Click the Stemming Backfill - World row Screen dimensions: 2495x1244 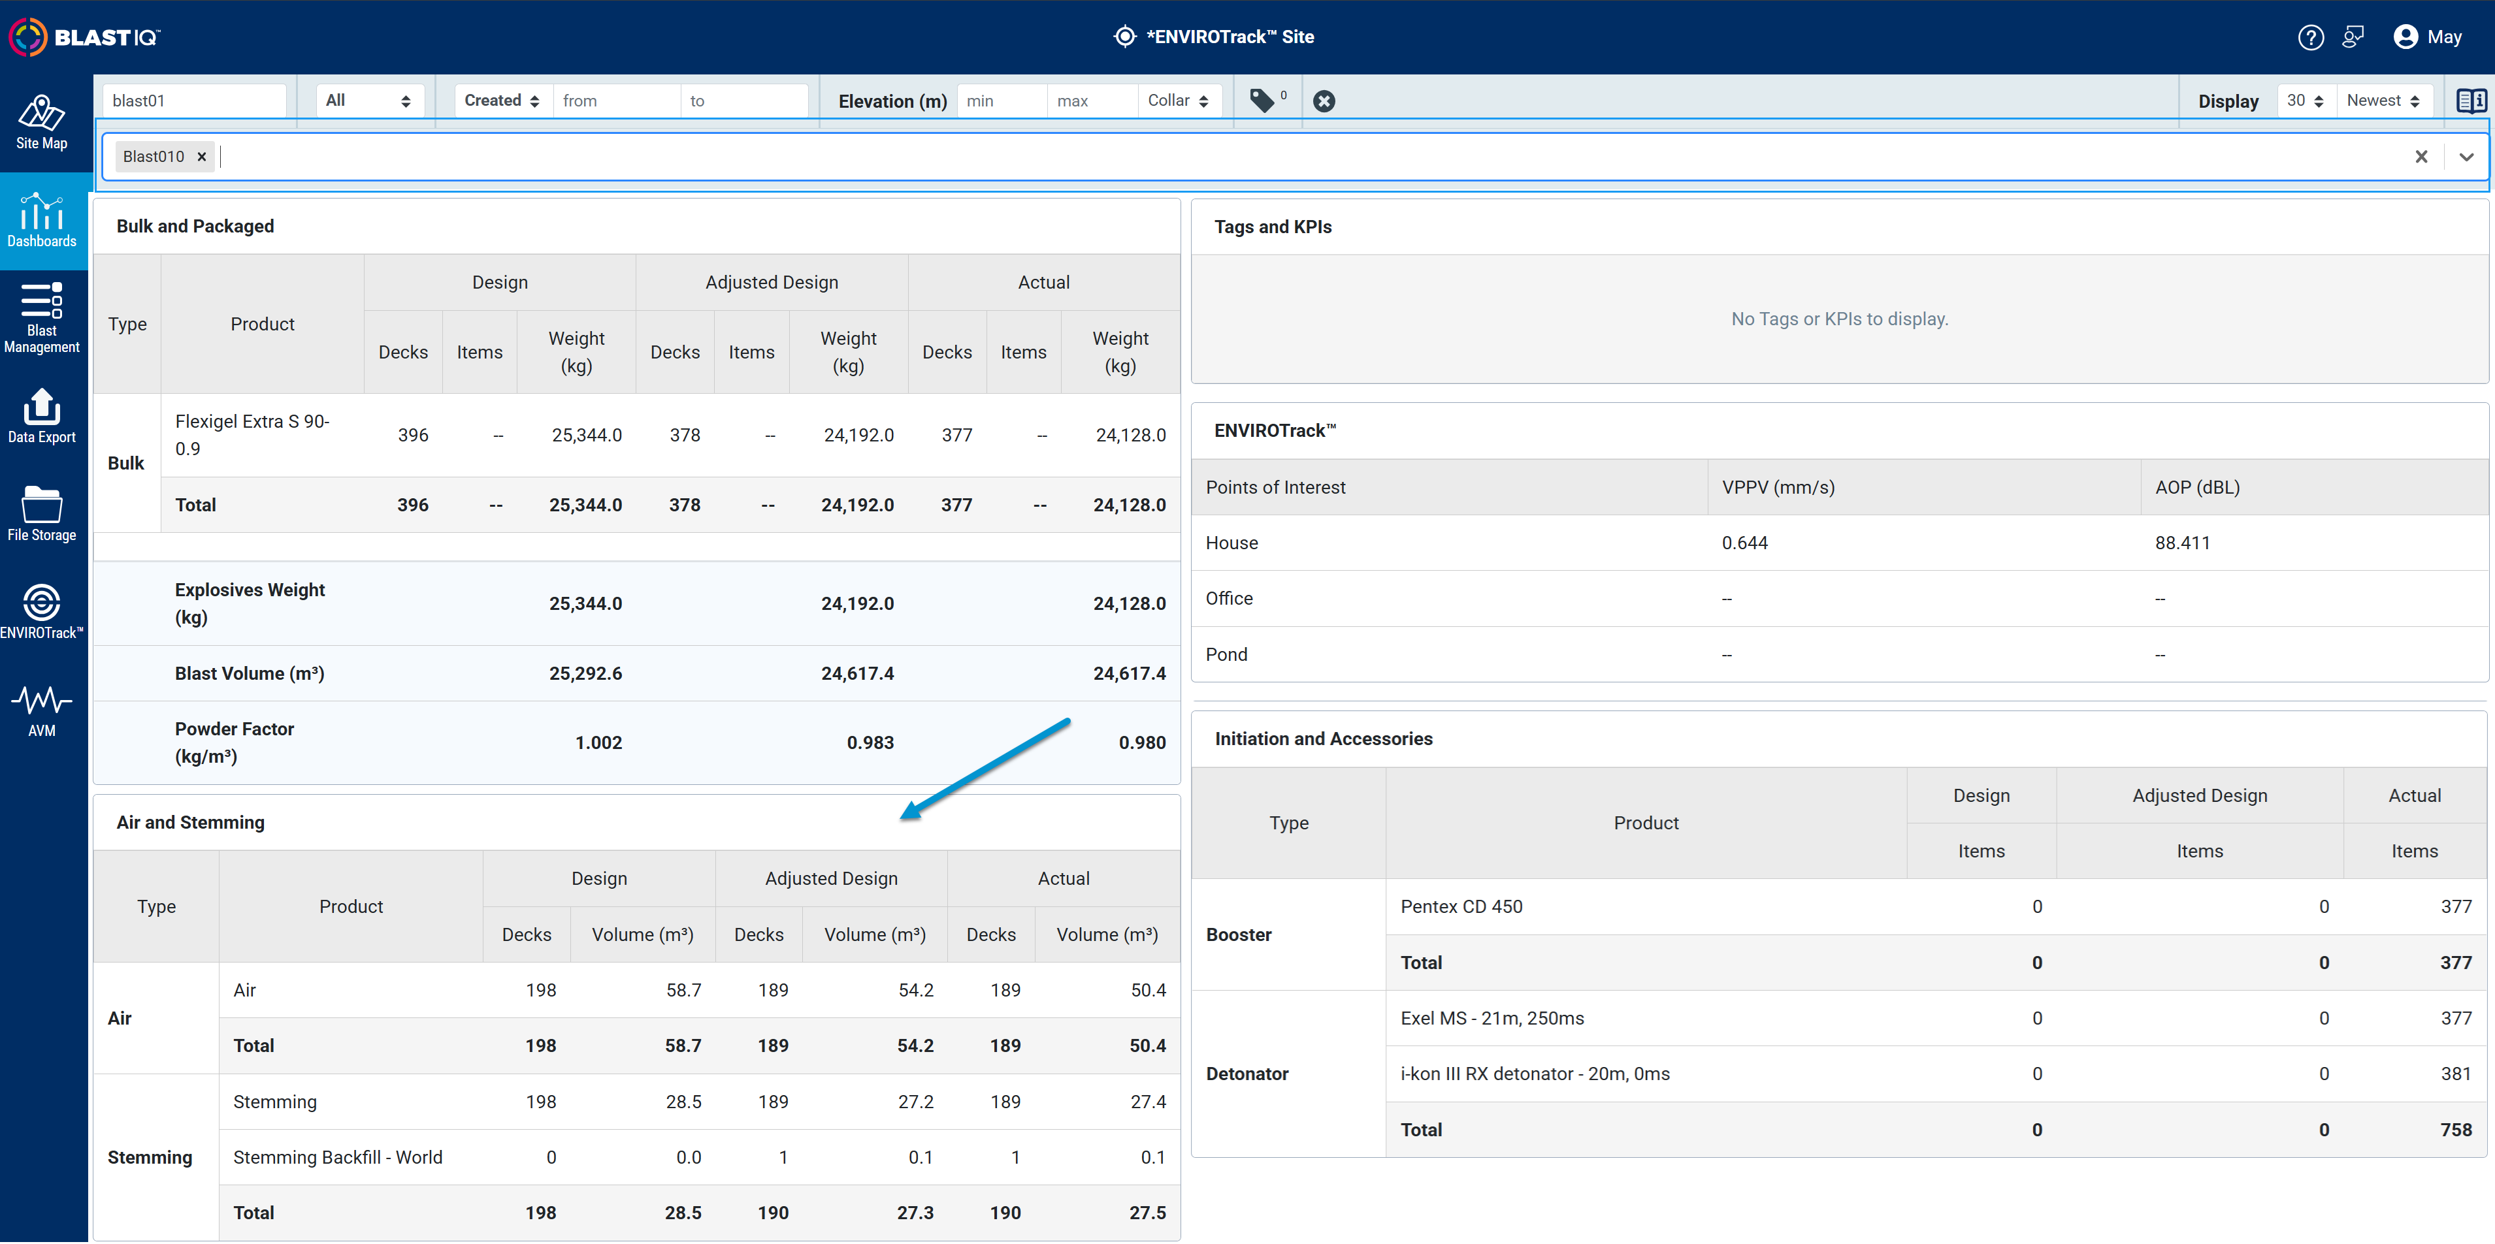(x=699, y=1158)
